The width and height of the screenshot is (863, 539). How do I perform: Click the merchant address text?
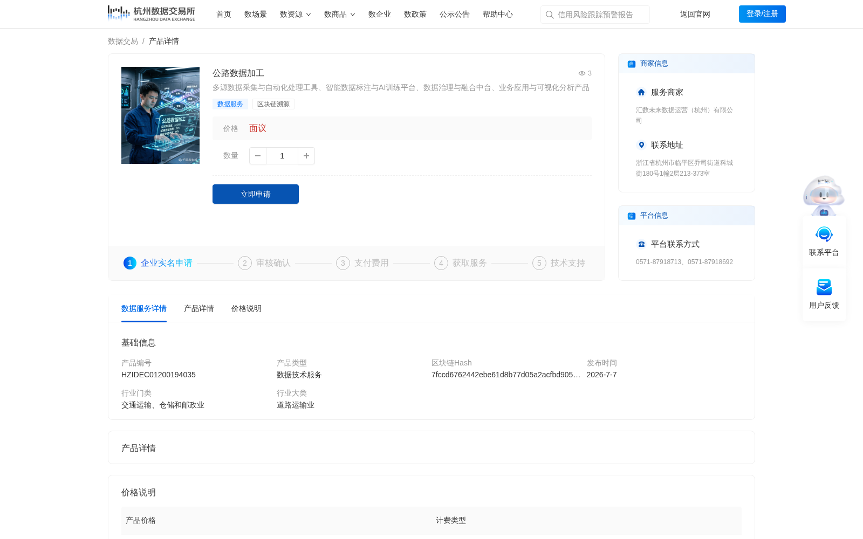tap(684, 168)
